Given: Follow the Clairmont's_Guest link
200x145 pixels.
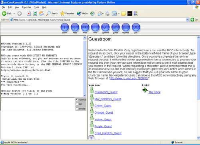Looking at the screenshot, I should [106, 92].
